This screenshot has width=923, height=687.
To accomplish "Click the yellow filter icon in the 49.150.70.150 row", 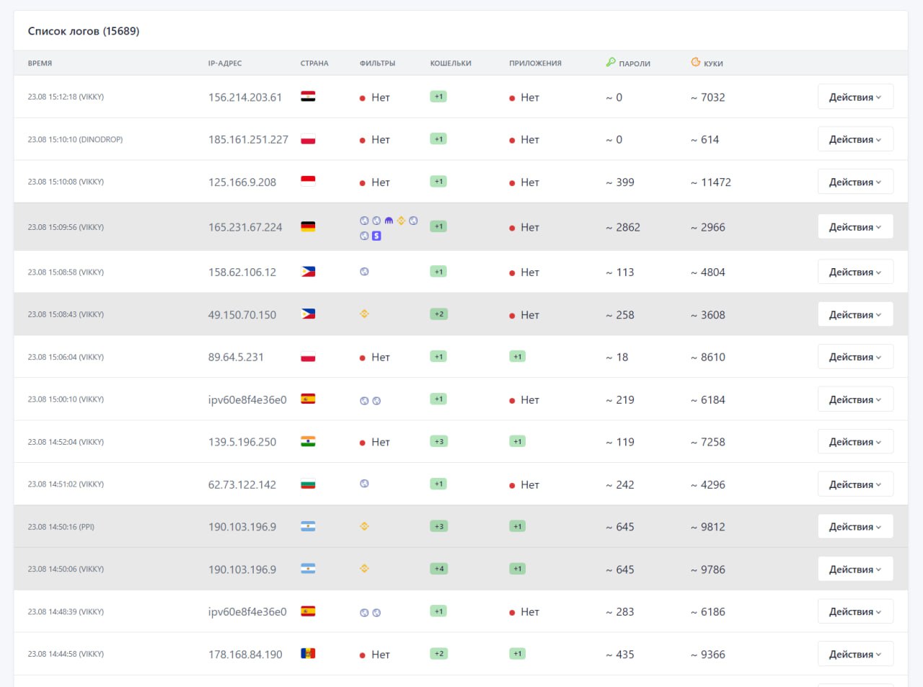I will click(364, 314).
